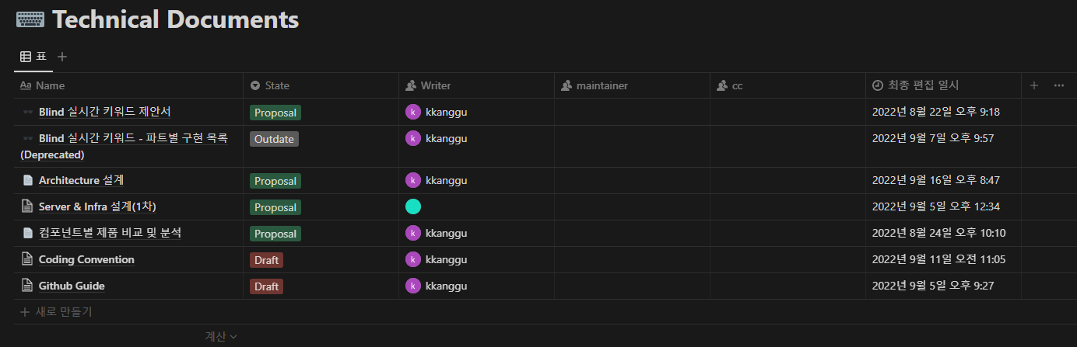
Task: Change Proposal state of Server & Infra row
Action: pos(275,207)
